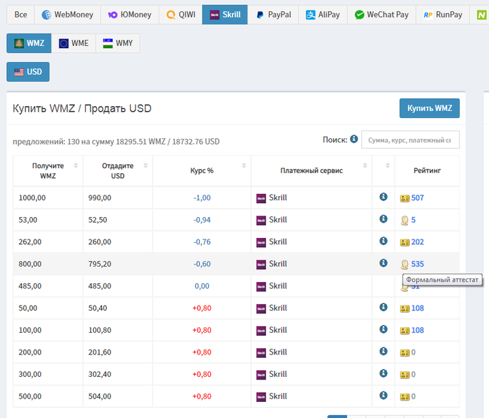Open info icon for 300,00 WMZ offer

(384, 374)
